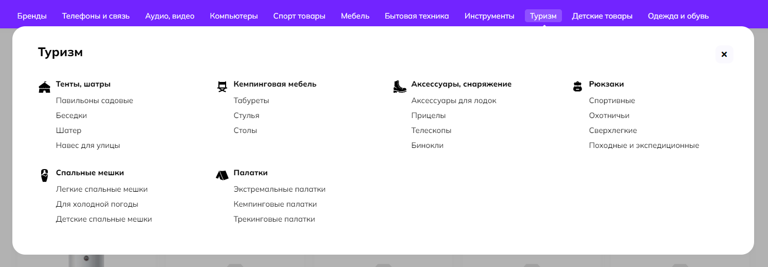Screen dimensions: 768x267
Task: Click the boot icon beside Аксессуары, снаряжение
Action: [x=400, y=87]
